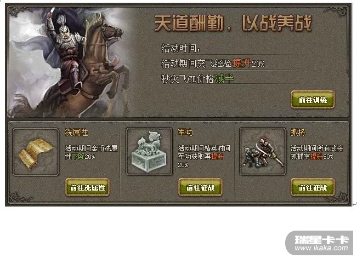Viewport: 357px width, 258px height.
Task: Open the www.ikaka.com link
Action: (321, 248)
